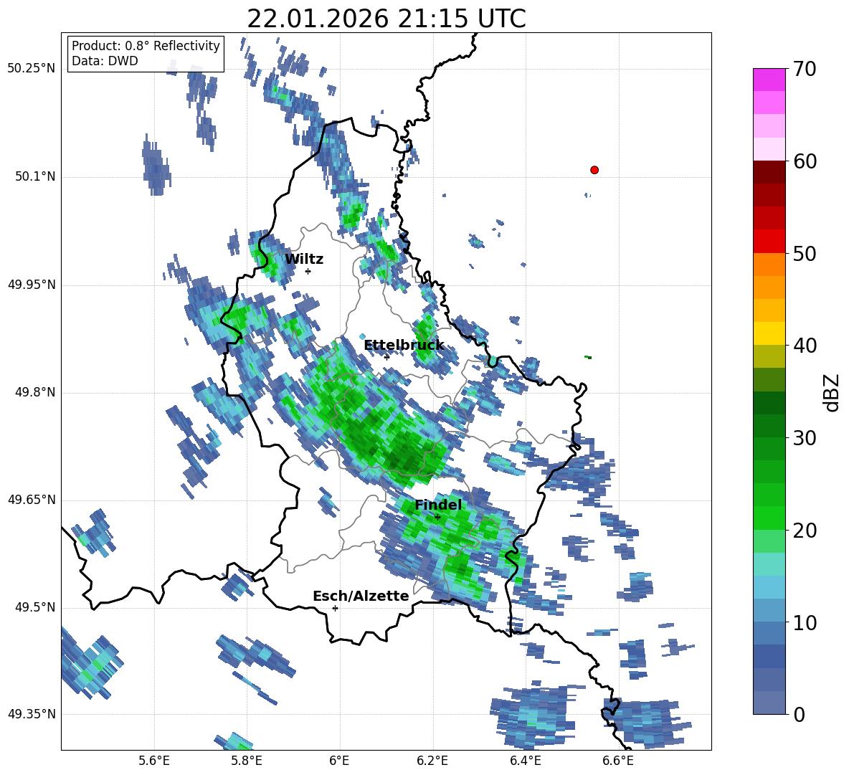Pick the magenta top swatch of colorbar
The width and height of the screenshot is (849, 775).
point(769,80)
